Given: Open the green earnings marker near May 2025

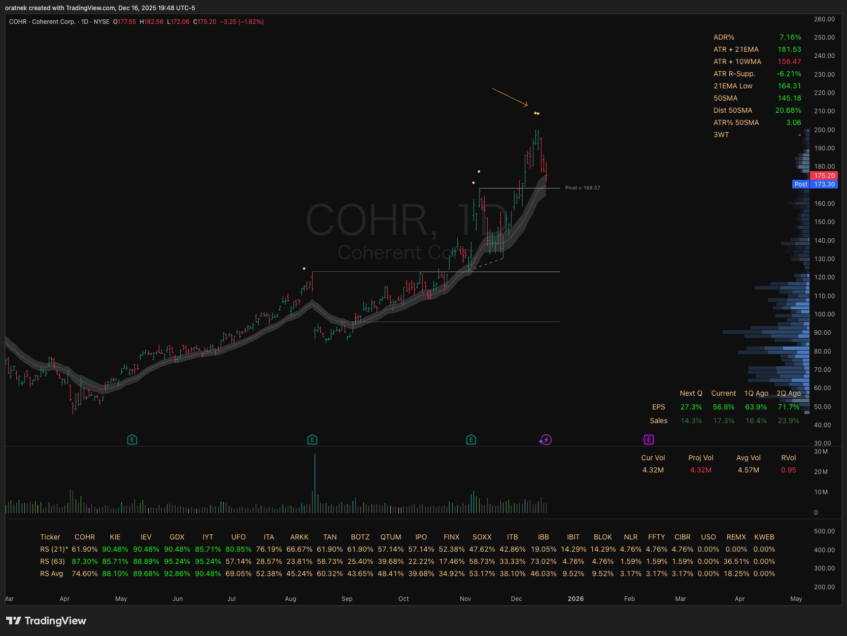Looking at the screenshot, I should [x=132, y=440].
